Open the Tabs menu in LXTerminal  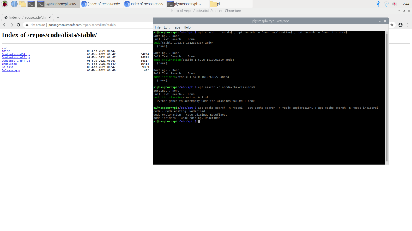(x=177, y=27)
